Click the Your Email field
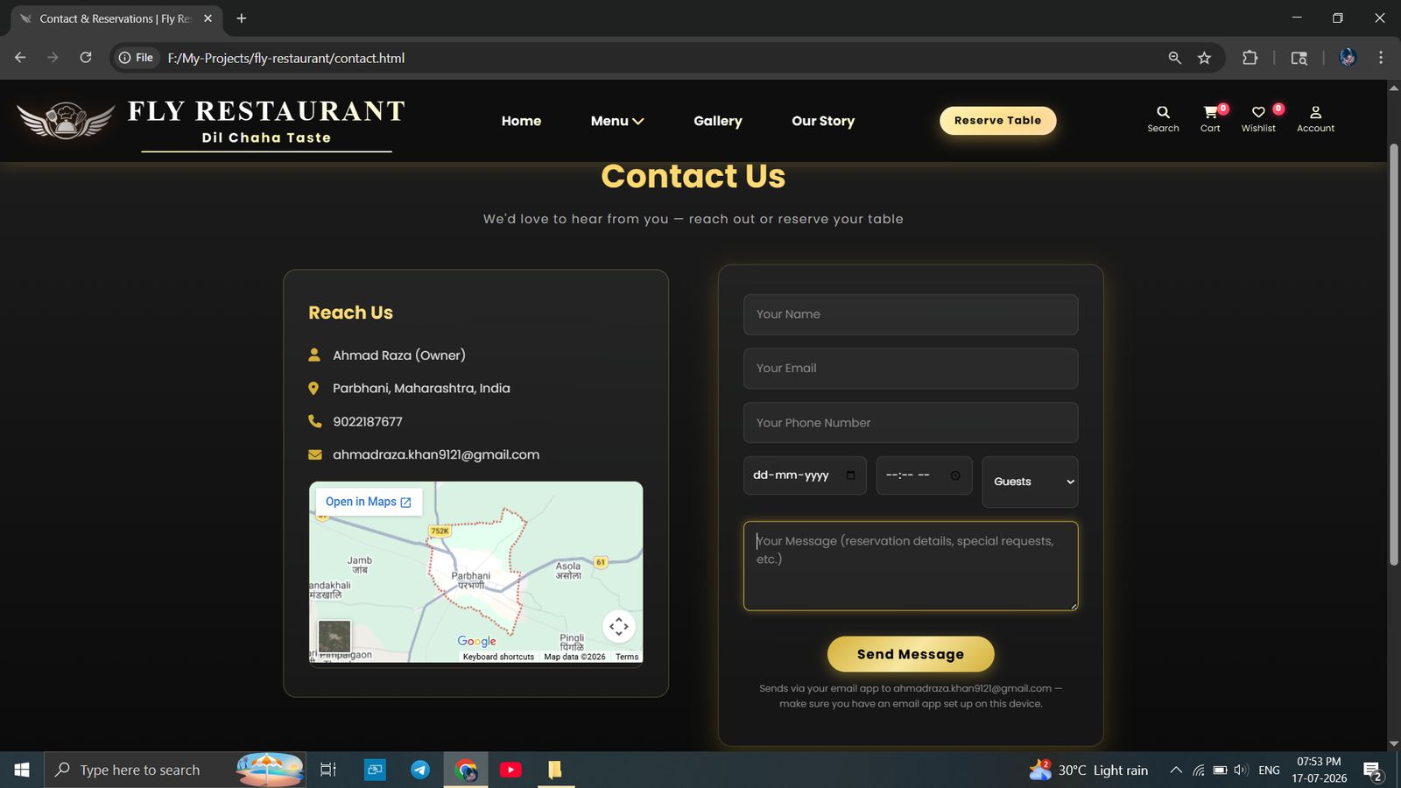The height and width of the screenshot is (788, 1401). tap(911, 369)
